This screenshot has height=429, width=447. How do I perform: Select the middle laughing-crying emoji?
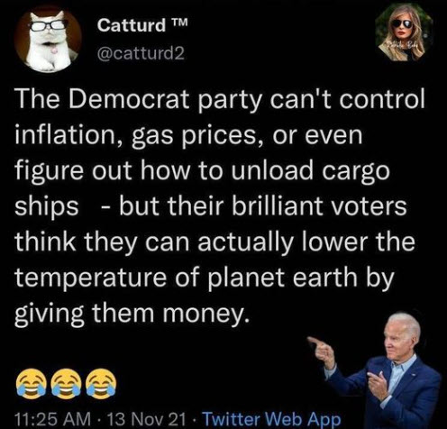point(66,384)
